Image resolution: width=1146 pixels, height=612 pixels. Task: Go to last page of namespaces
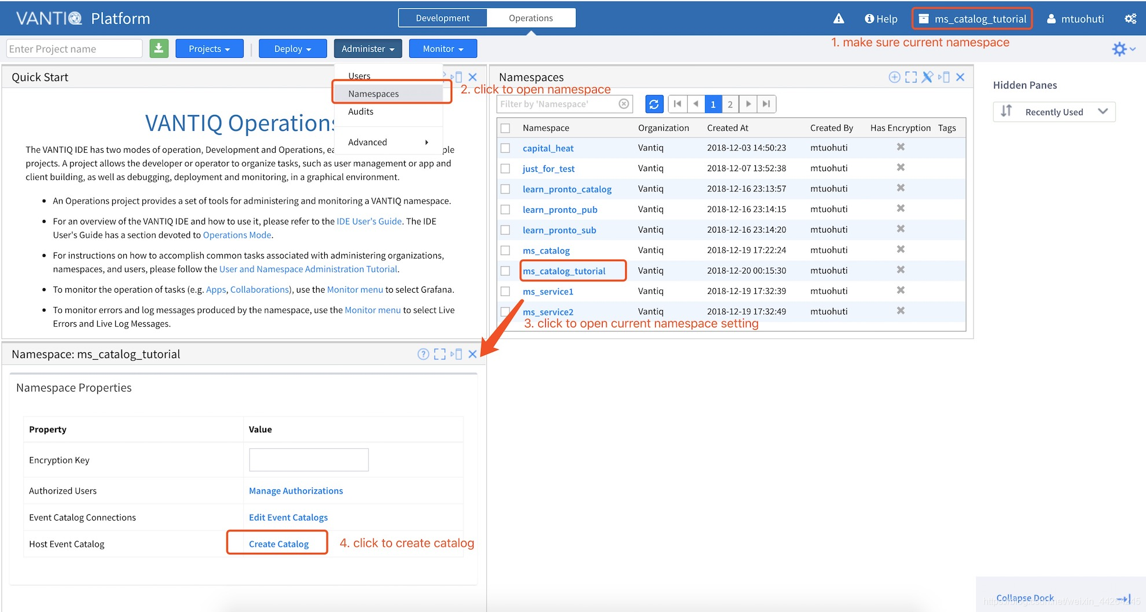click(766, 104)
